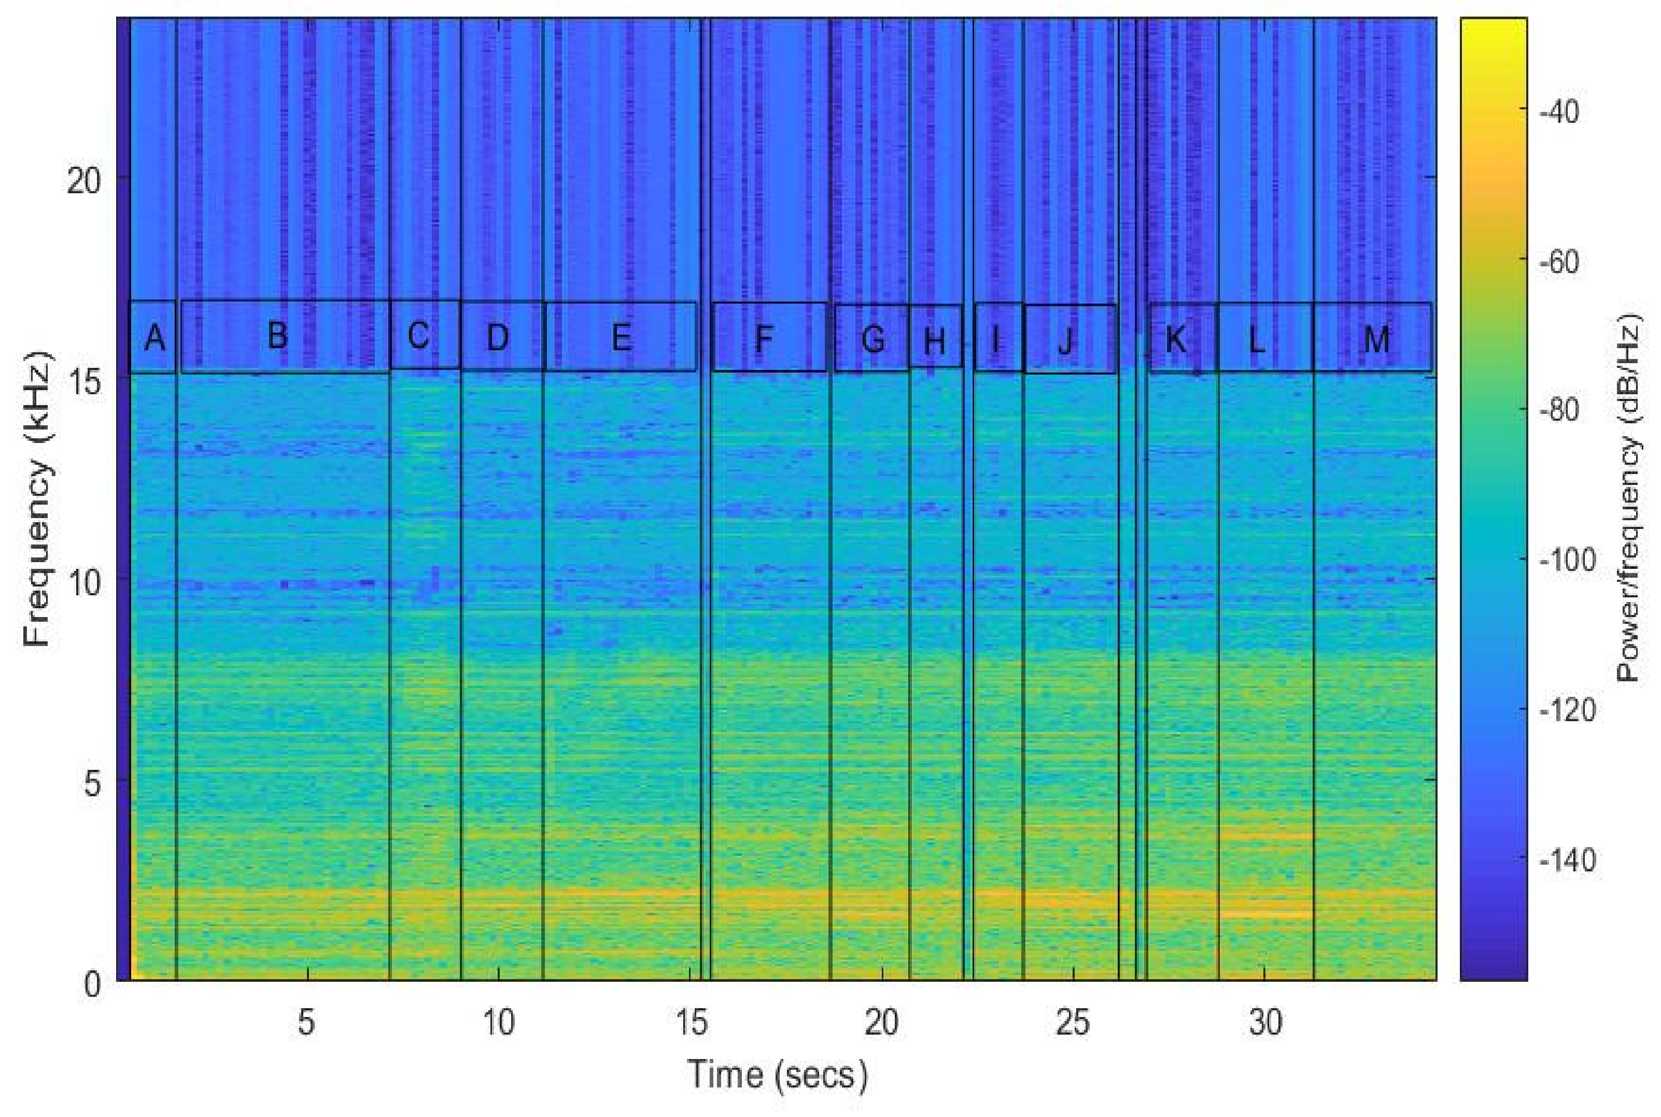Click the Frequency (kHz) axis label
The width and height of the screenshot is (1661, 1117).
pyautogui.click(x=37, y=498)
